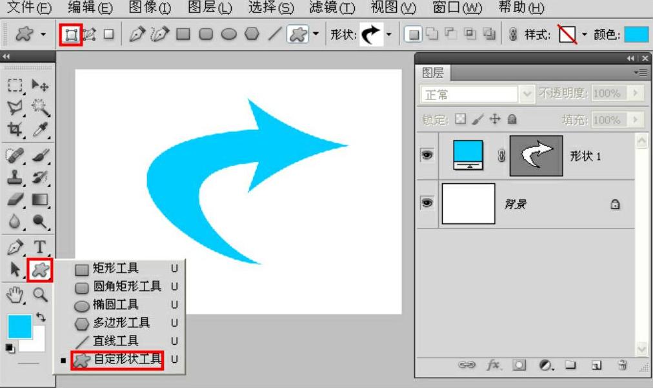653x388 pixels.
Task: Click the 颜色 cyan color swatch
Action: point(636,35)
